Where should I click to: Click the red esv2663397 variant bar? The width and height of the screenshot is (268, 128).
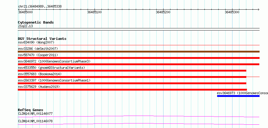coord(132,83)
